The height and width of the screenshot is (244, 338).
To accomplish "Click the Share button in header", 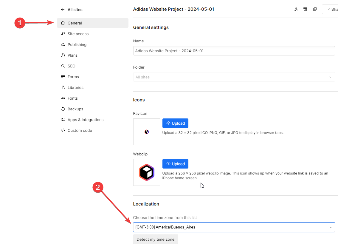I will (330, 9).
